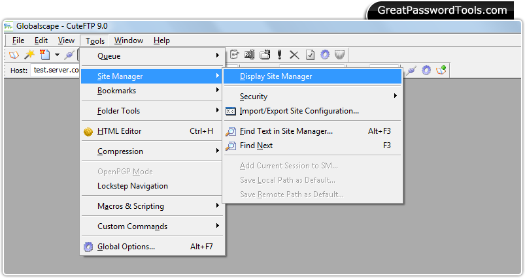Click the Execute exclamation mark icon

coord(280,54)
